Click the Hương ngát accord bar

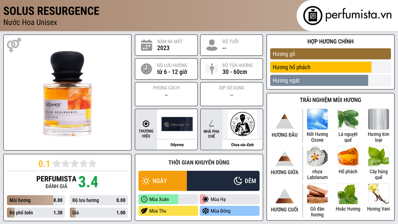[330, 80]
